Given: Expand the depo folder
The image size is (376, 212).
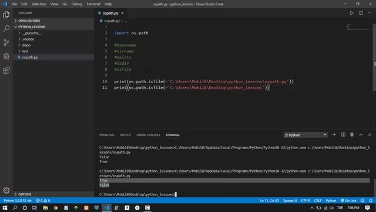Looking at the screenshot, I should click(53, 45).
